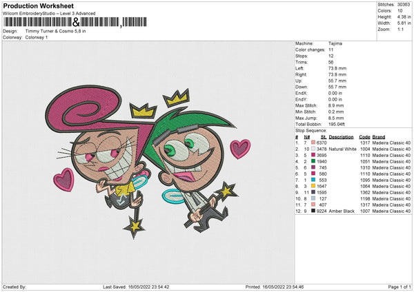Click the Max Jump value '8.5 mm'

pyautogui.click(x=336, y=118)
